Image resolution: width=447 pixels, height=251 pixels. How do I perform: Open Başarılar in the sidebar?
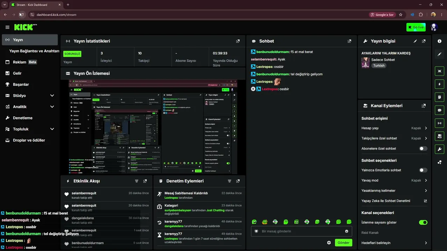(x=30, y=84)
